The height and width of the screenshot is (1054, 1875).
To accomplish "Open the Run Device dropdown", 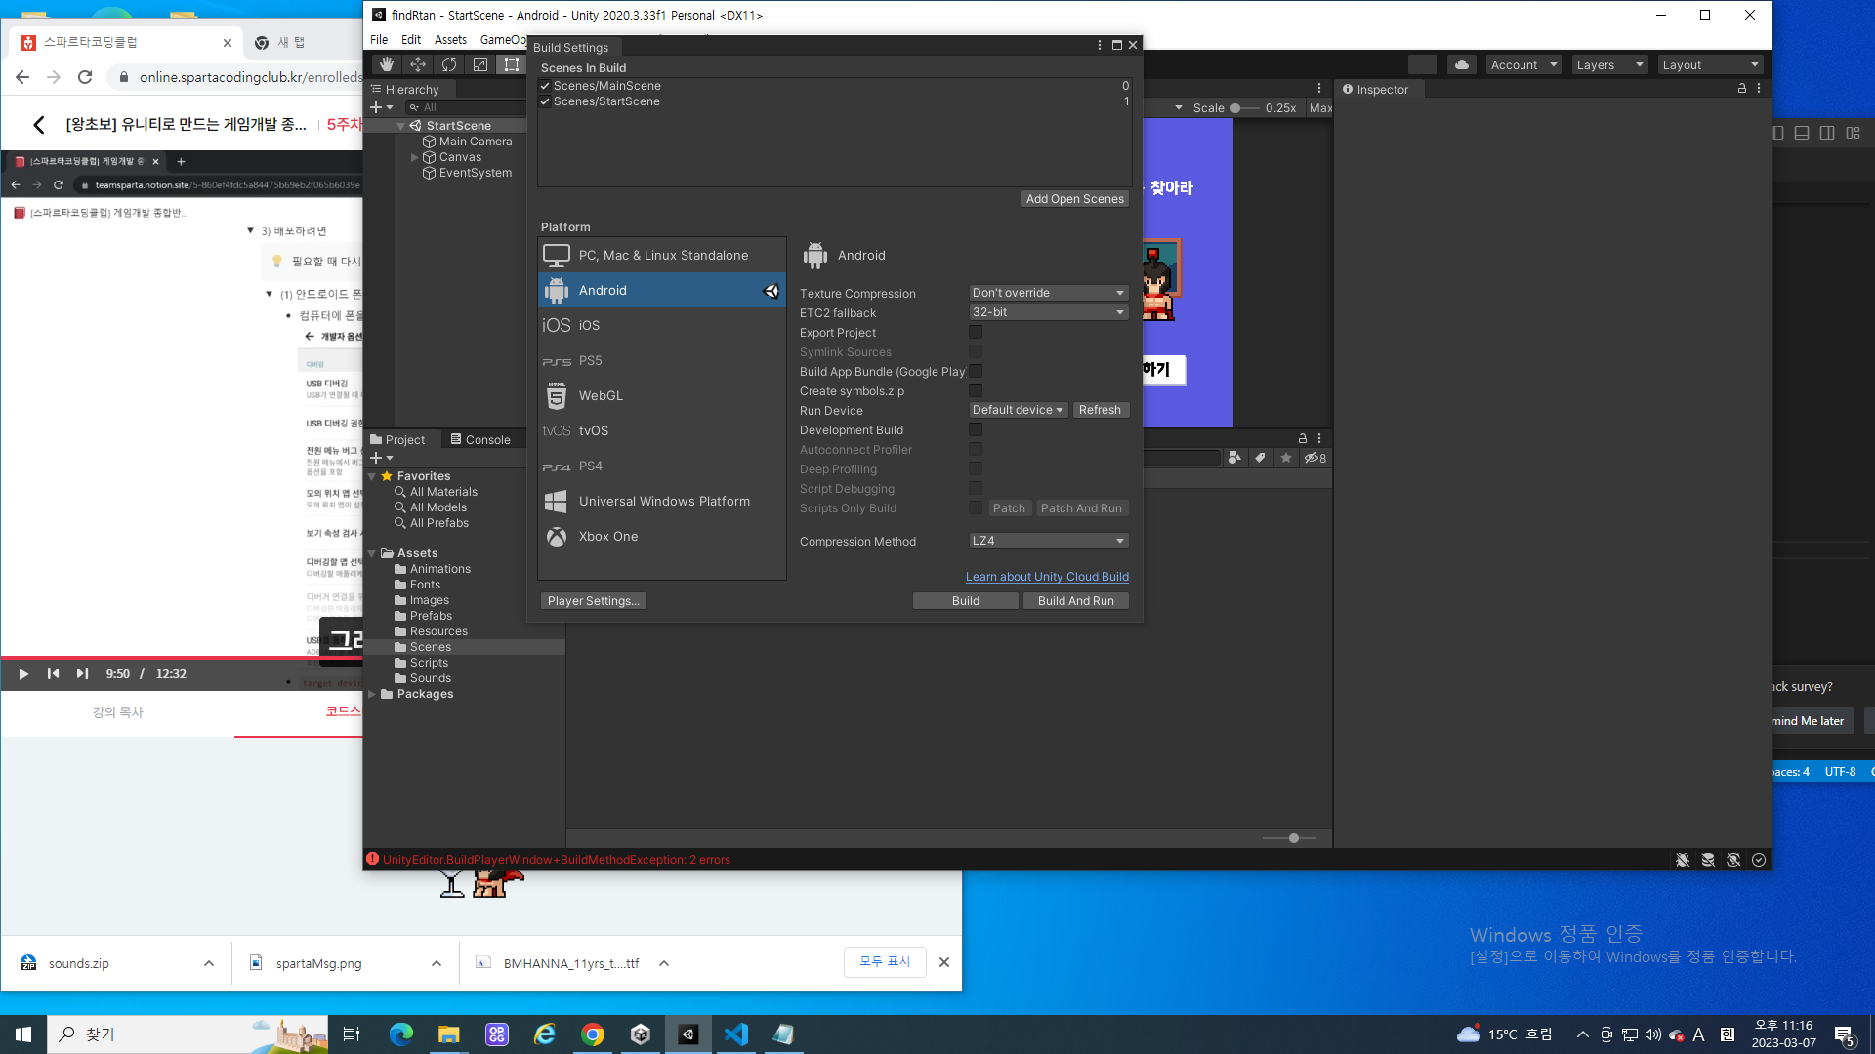I will pyautogui.click(x=1018, y=410).
